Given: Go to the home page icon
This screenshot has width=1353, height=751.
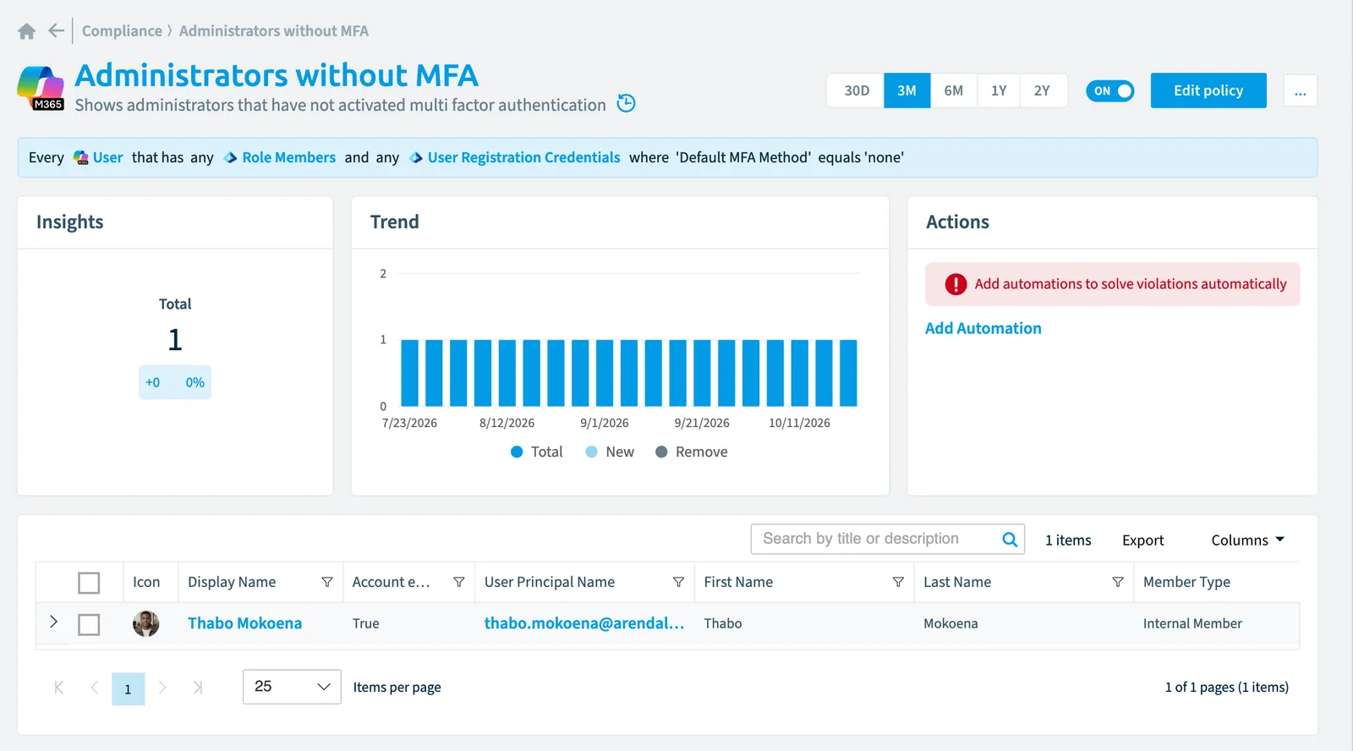Looking at the screenshot, I should click(x=27, y=31).
